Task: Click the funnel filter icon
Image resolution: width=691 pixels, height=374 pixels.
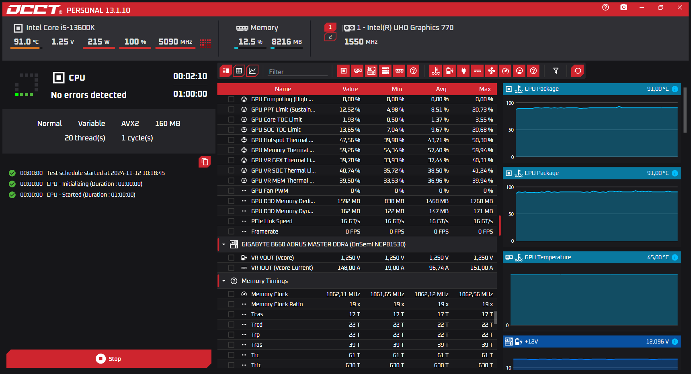Action: point(556,71)
